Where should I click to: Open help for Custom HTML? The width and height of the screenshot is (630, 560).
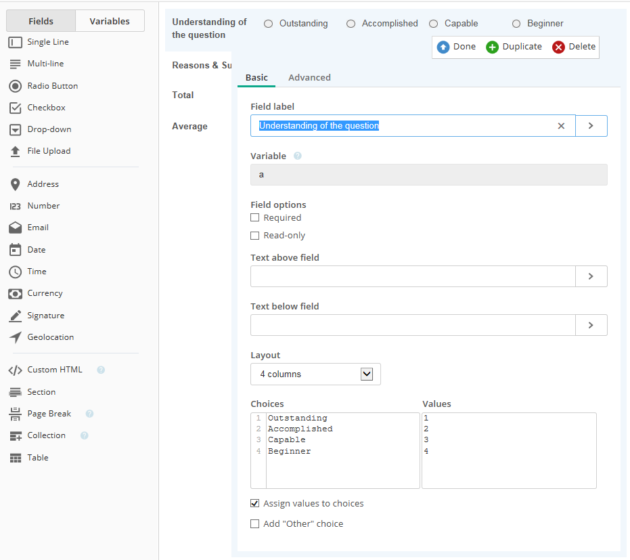click(101, 370)
